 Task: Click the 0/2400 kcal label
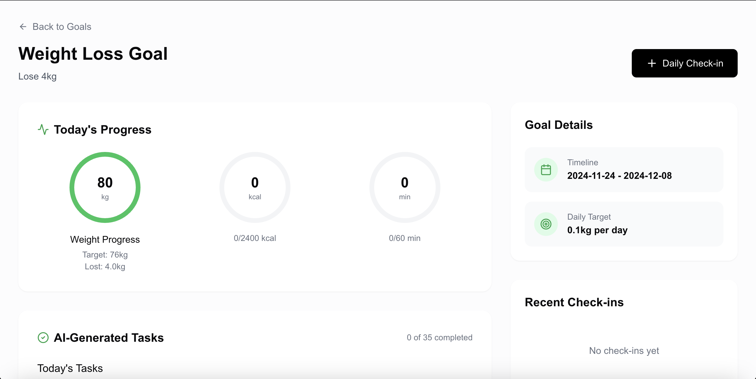[255, 238]
